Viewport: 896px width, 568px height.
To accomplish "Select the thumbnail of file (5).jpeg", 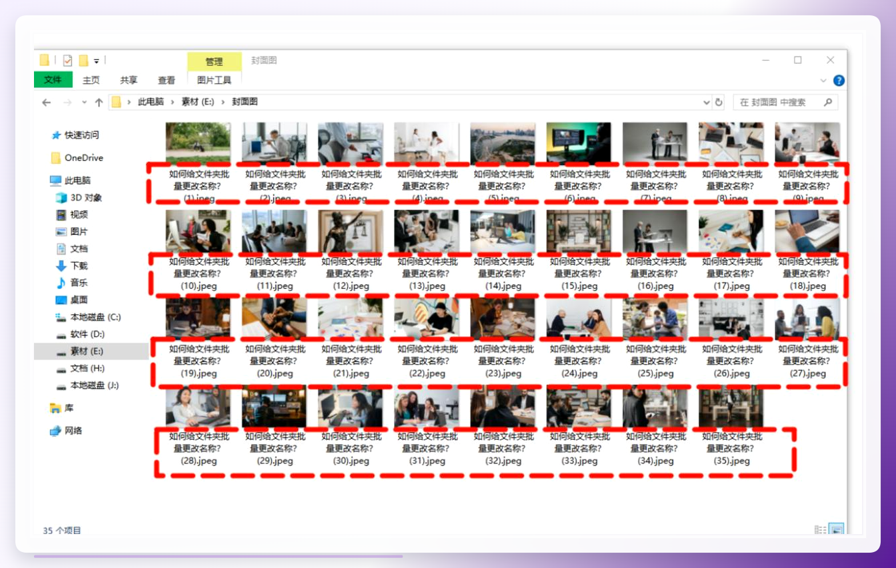I will [503, 144].
